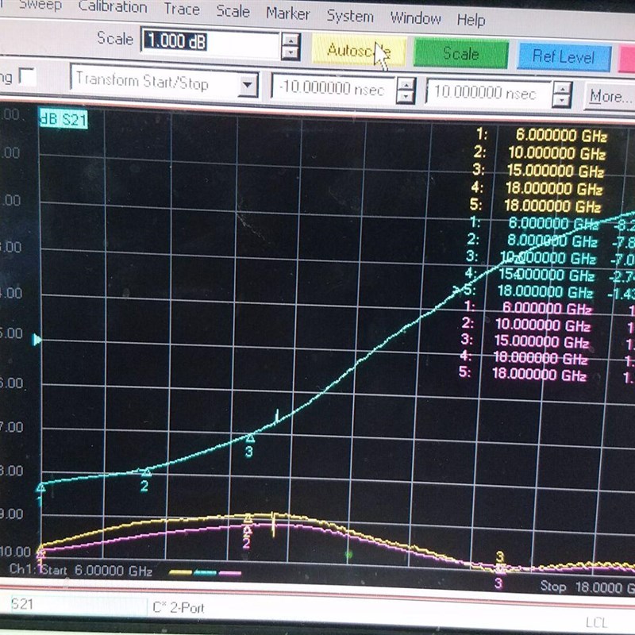Viewport: 635px width, 635px height.
Task: Select cyan marker 2 triangle on trace
Action: tap(147, 472)
